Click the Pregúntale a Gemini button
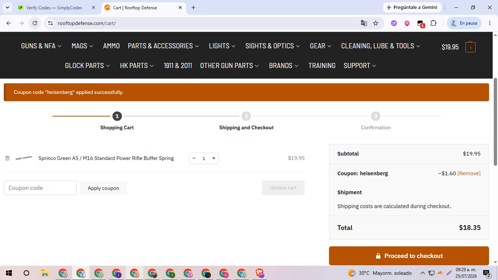Image resolution: width=498 pixels, height=280 pixels. coord(412,7)
